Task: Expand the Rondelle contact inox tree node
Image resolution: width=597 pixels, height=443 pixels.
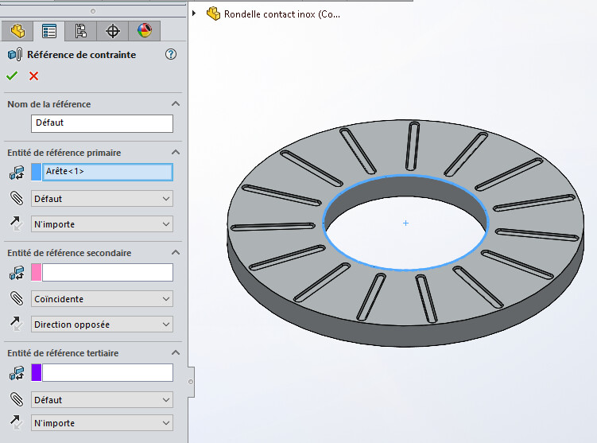Action: click(195, 14)
